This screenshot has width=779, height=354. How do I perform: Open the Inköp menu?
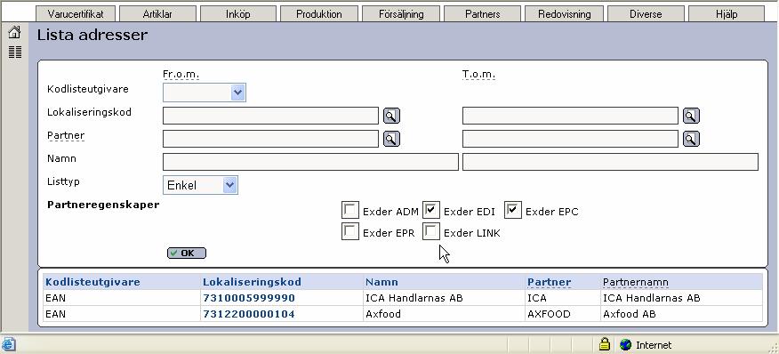coord(238,14)
